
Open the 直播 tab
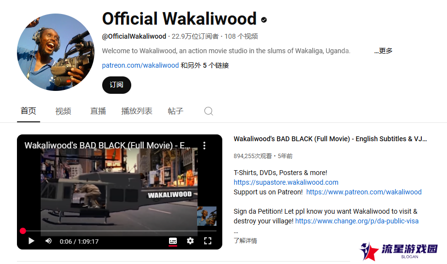click(x=98, y=111)
